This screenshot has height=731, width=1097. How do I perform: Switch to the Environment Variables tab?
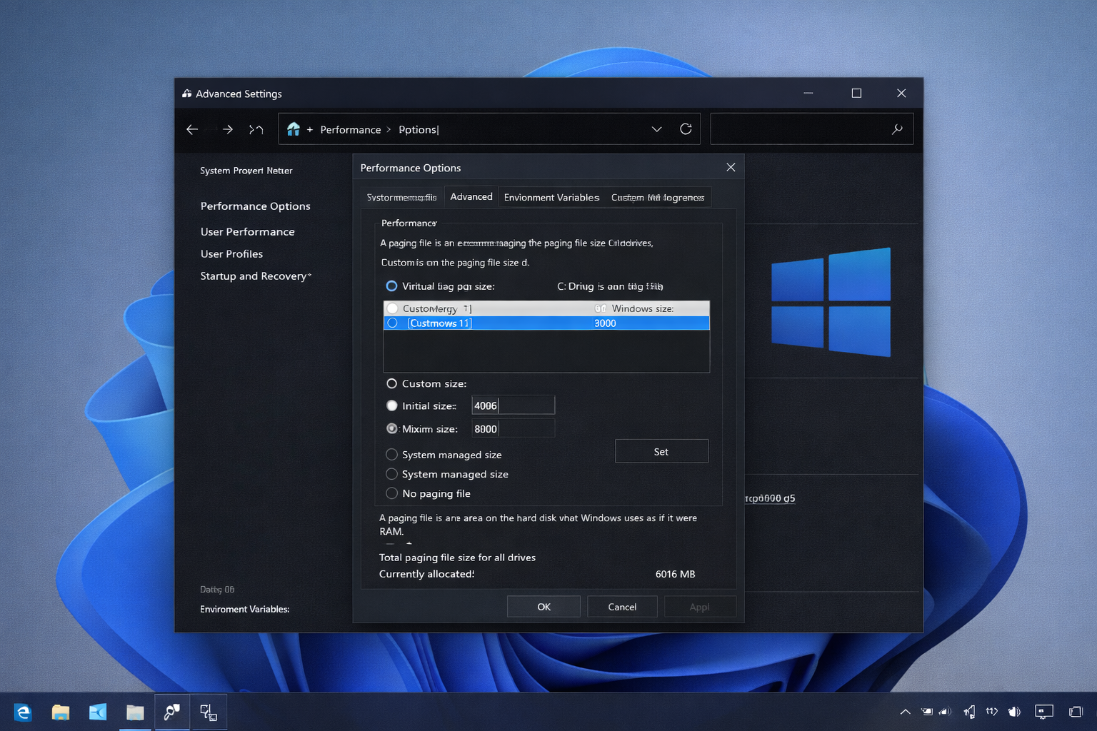click(551, 197)
